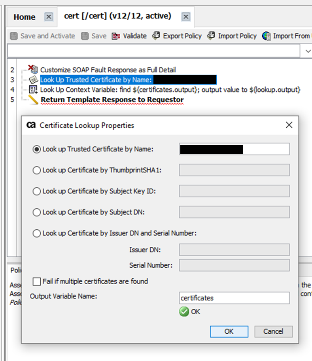
Task: Click the Export Policy icon
Action: click(x=156, y=36)
